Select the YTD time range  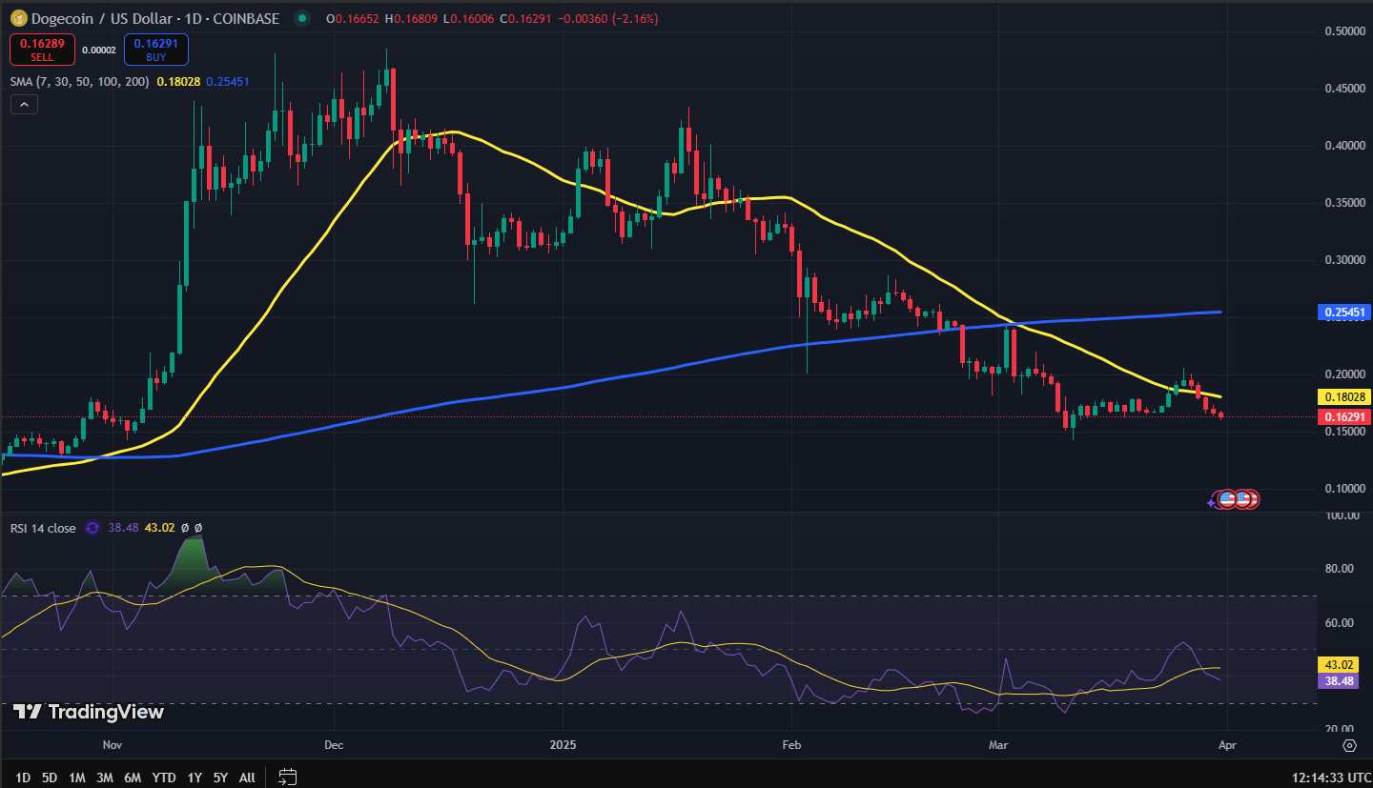pyautogui.click(x=164, y=778)
